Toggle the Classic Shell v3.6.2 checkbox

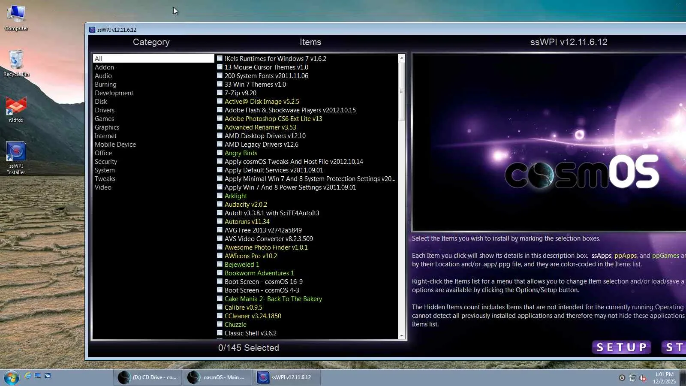(x=220, y=333)
